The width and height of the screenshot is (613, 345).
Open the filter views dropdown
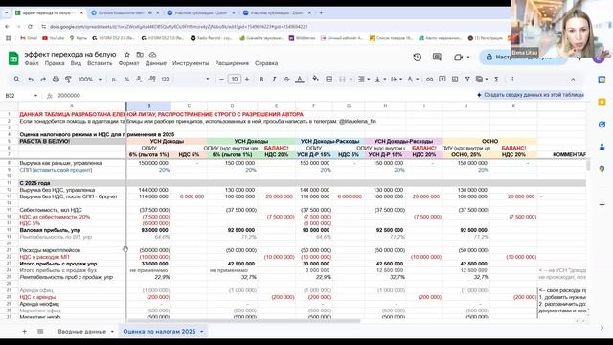[x=482, y=79]
